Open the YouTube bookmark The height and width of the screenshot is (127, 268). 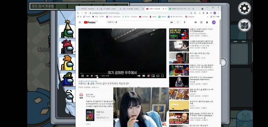[x=143, y=17]
